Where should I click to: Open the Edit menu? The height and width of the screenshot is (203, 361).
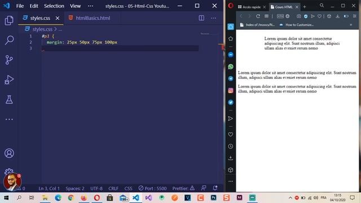coord(34,6)
